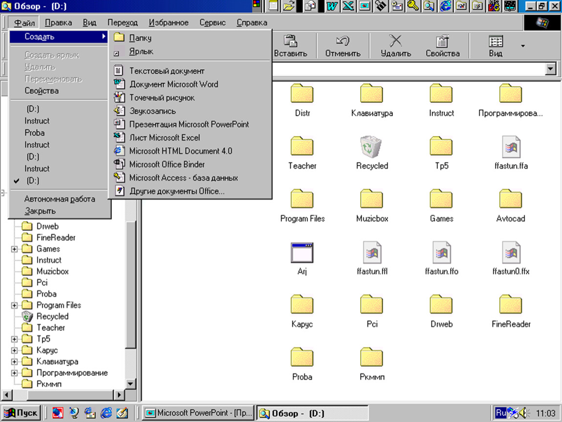Viewport: 562px width, 422px height.
Task: Open Internet Explorer from the Office shortcut bar
Action: click(445, 6)
